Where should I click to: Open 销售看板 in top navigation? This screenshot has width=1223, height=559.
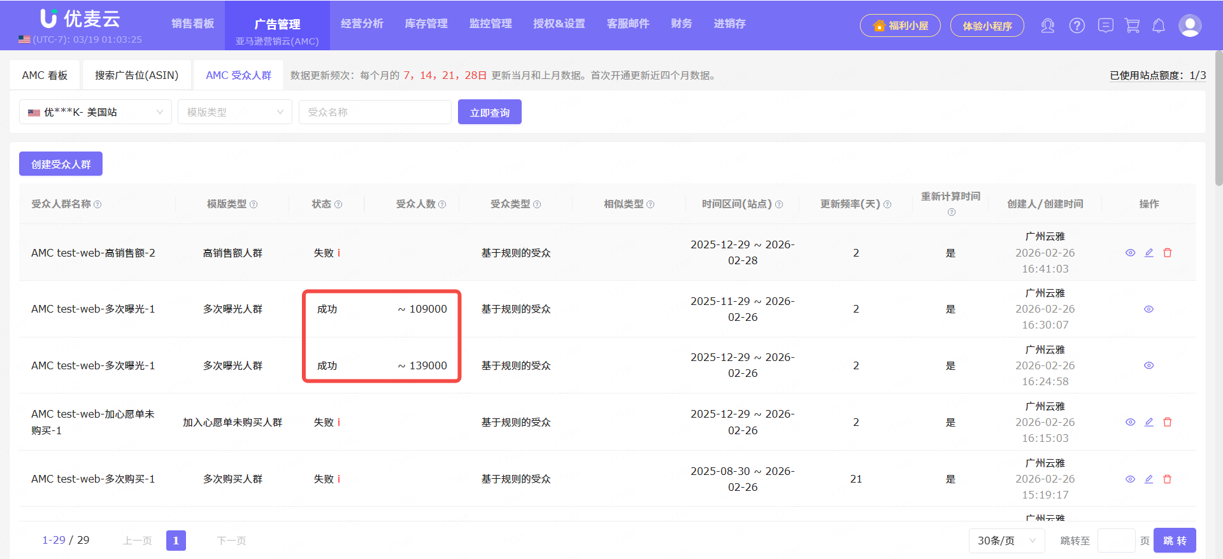pyautogui.click(x=192, y=24)
